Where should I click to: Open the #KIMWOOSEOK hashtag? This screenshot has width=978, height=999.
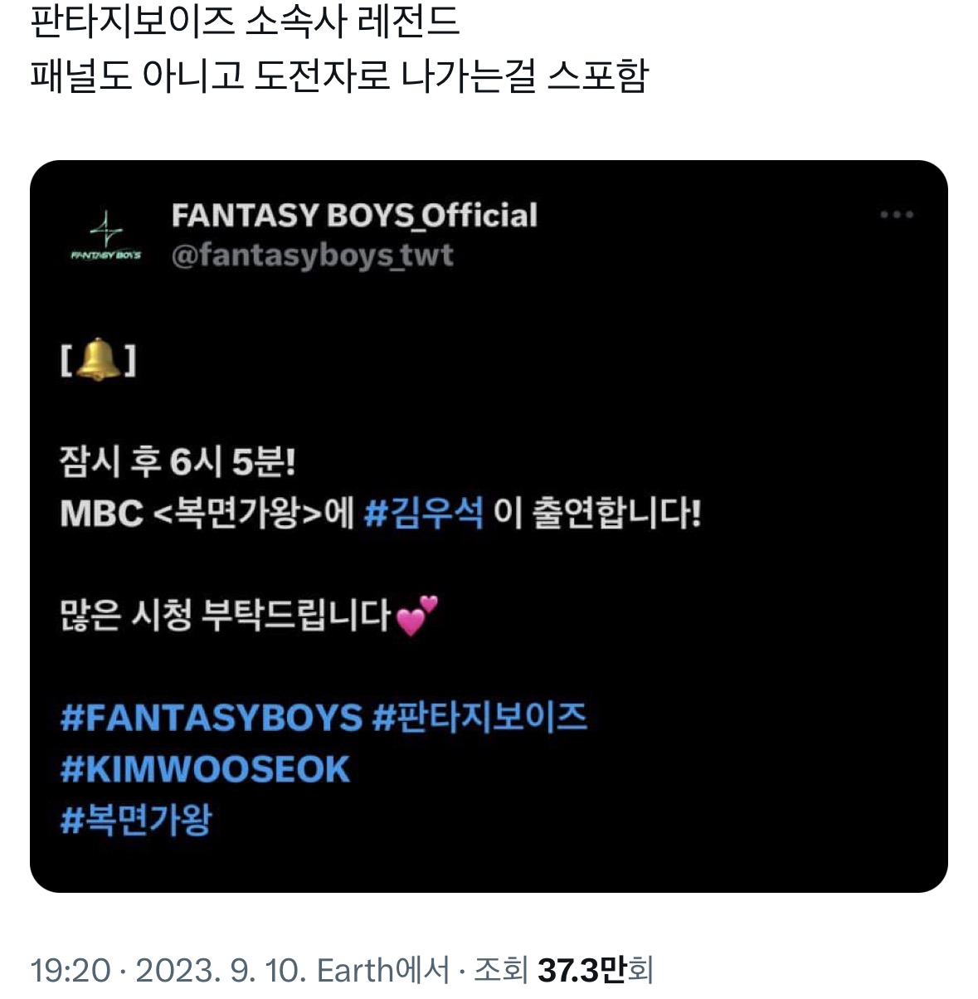coord(205,769)
